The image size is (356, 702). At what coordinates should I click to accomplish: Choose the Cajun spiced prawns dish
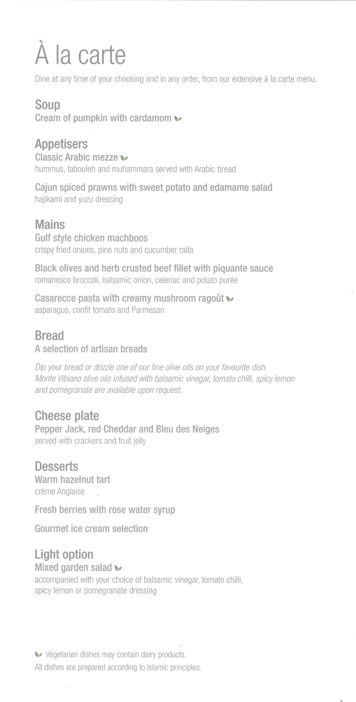pos(153,188)
